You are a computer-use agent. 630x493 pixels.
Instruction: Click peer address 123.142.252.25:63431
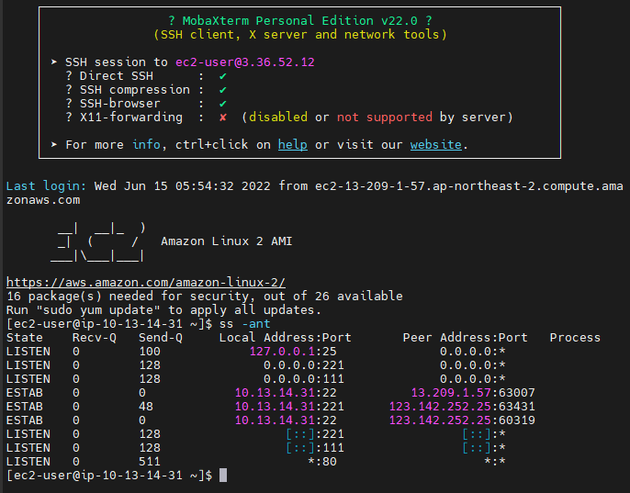click(x=462, y=407)
